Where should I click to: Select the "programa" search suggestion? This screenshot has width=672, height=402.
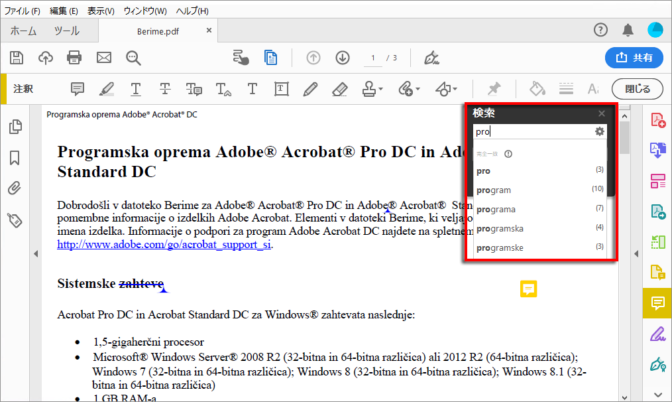point(540,209)
